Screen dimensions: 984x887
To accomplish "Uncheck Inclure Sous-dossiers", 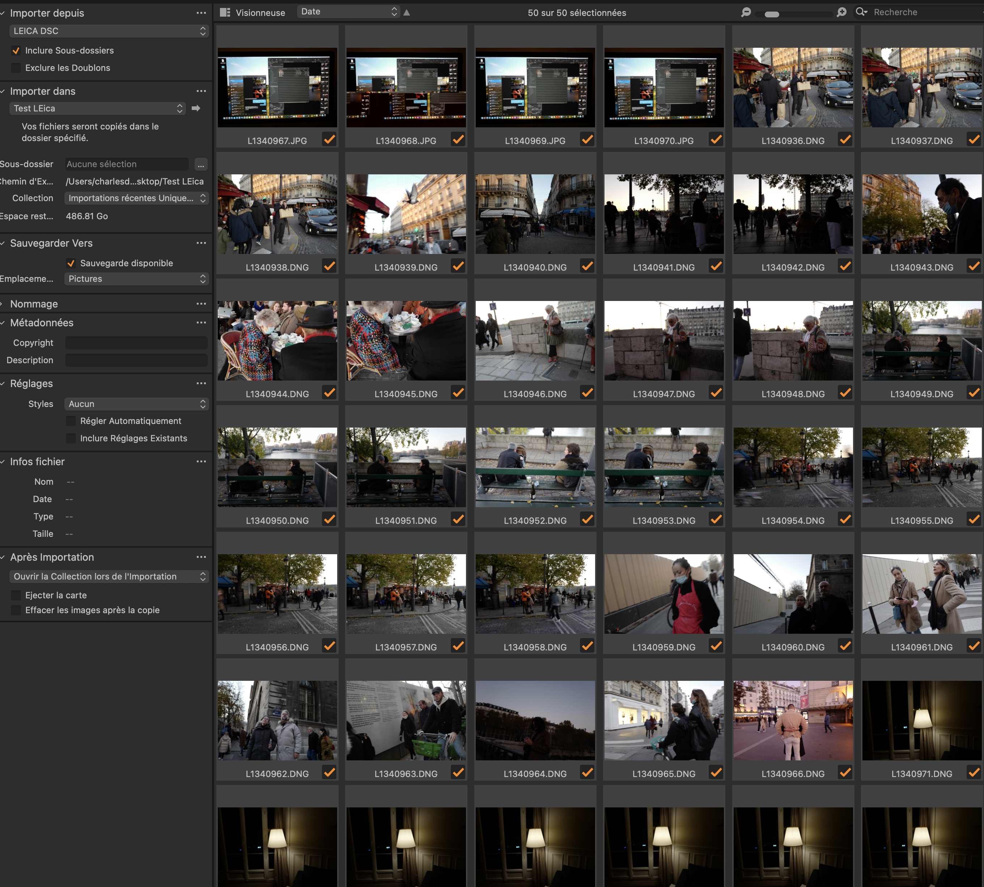I will pos(16,51).
